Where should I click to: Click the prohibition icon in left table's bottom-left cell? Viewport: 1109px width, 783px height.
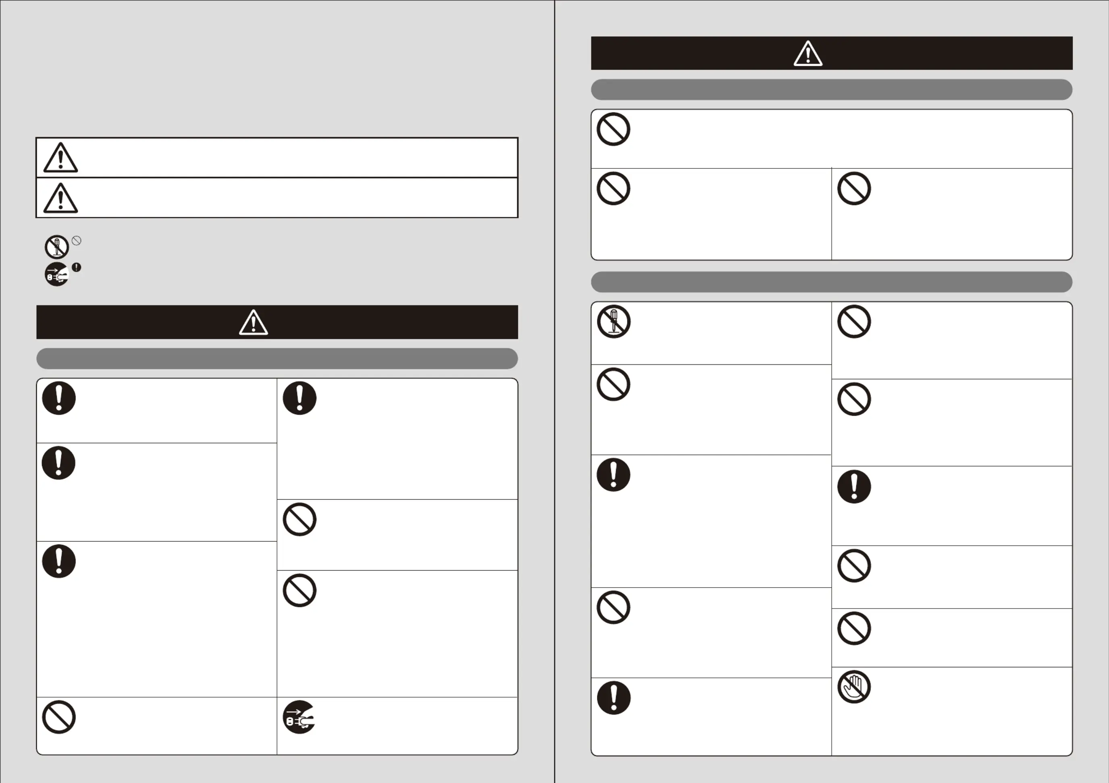click(58, 717)
